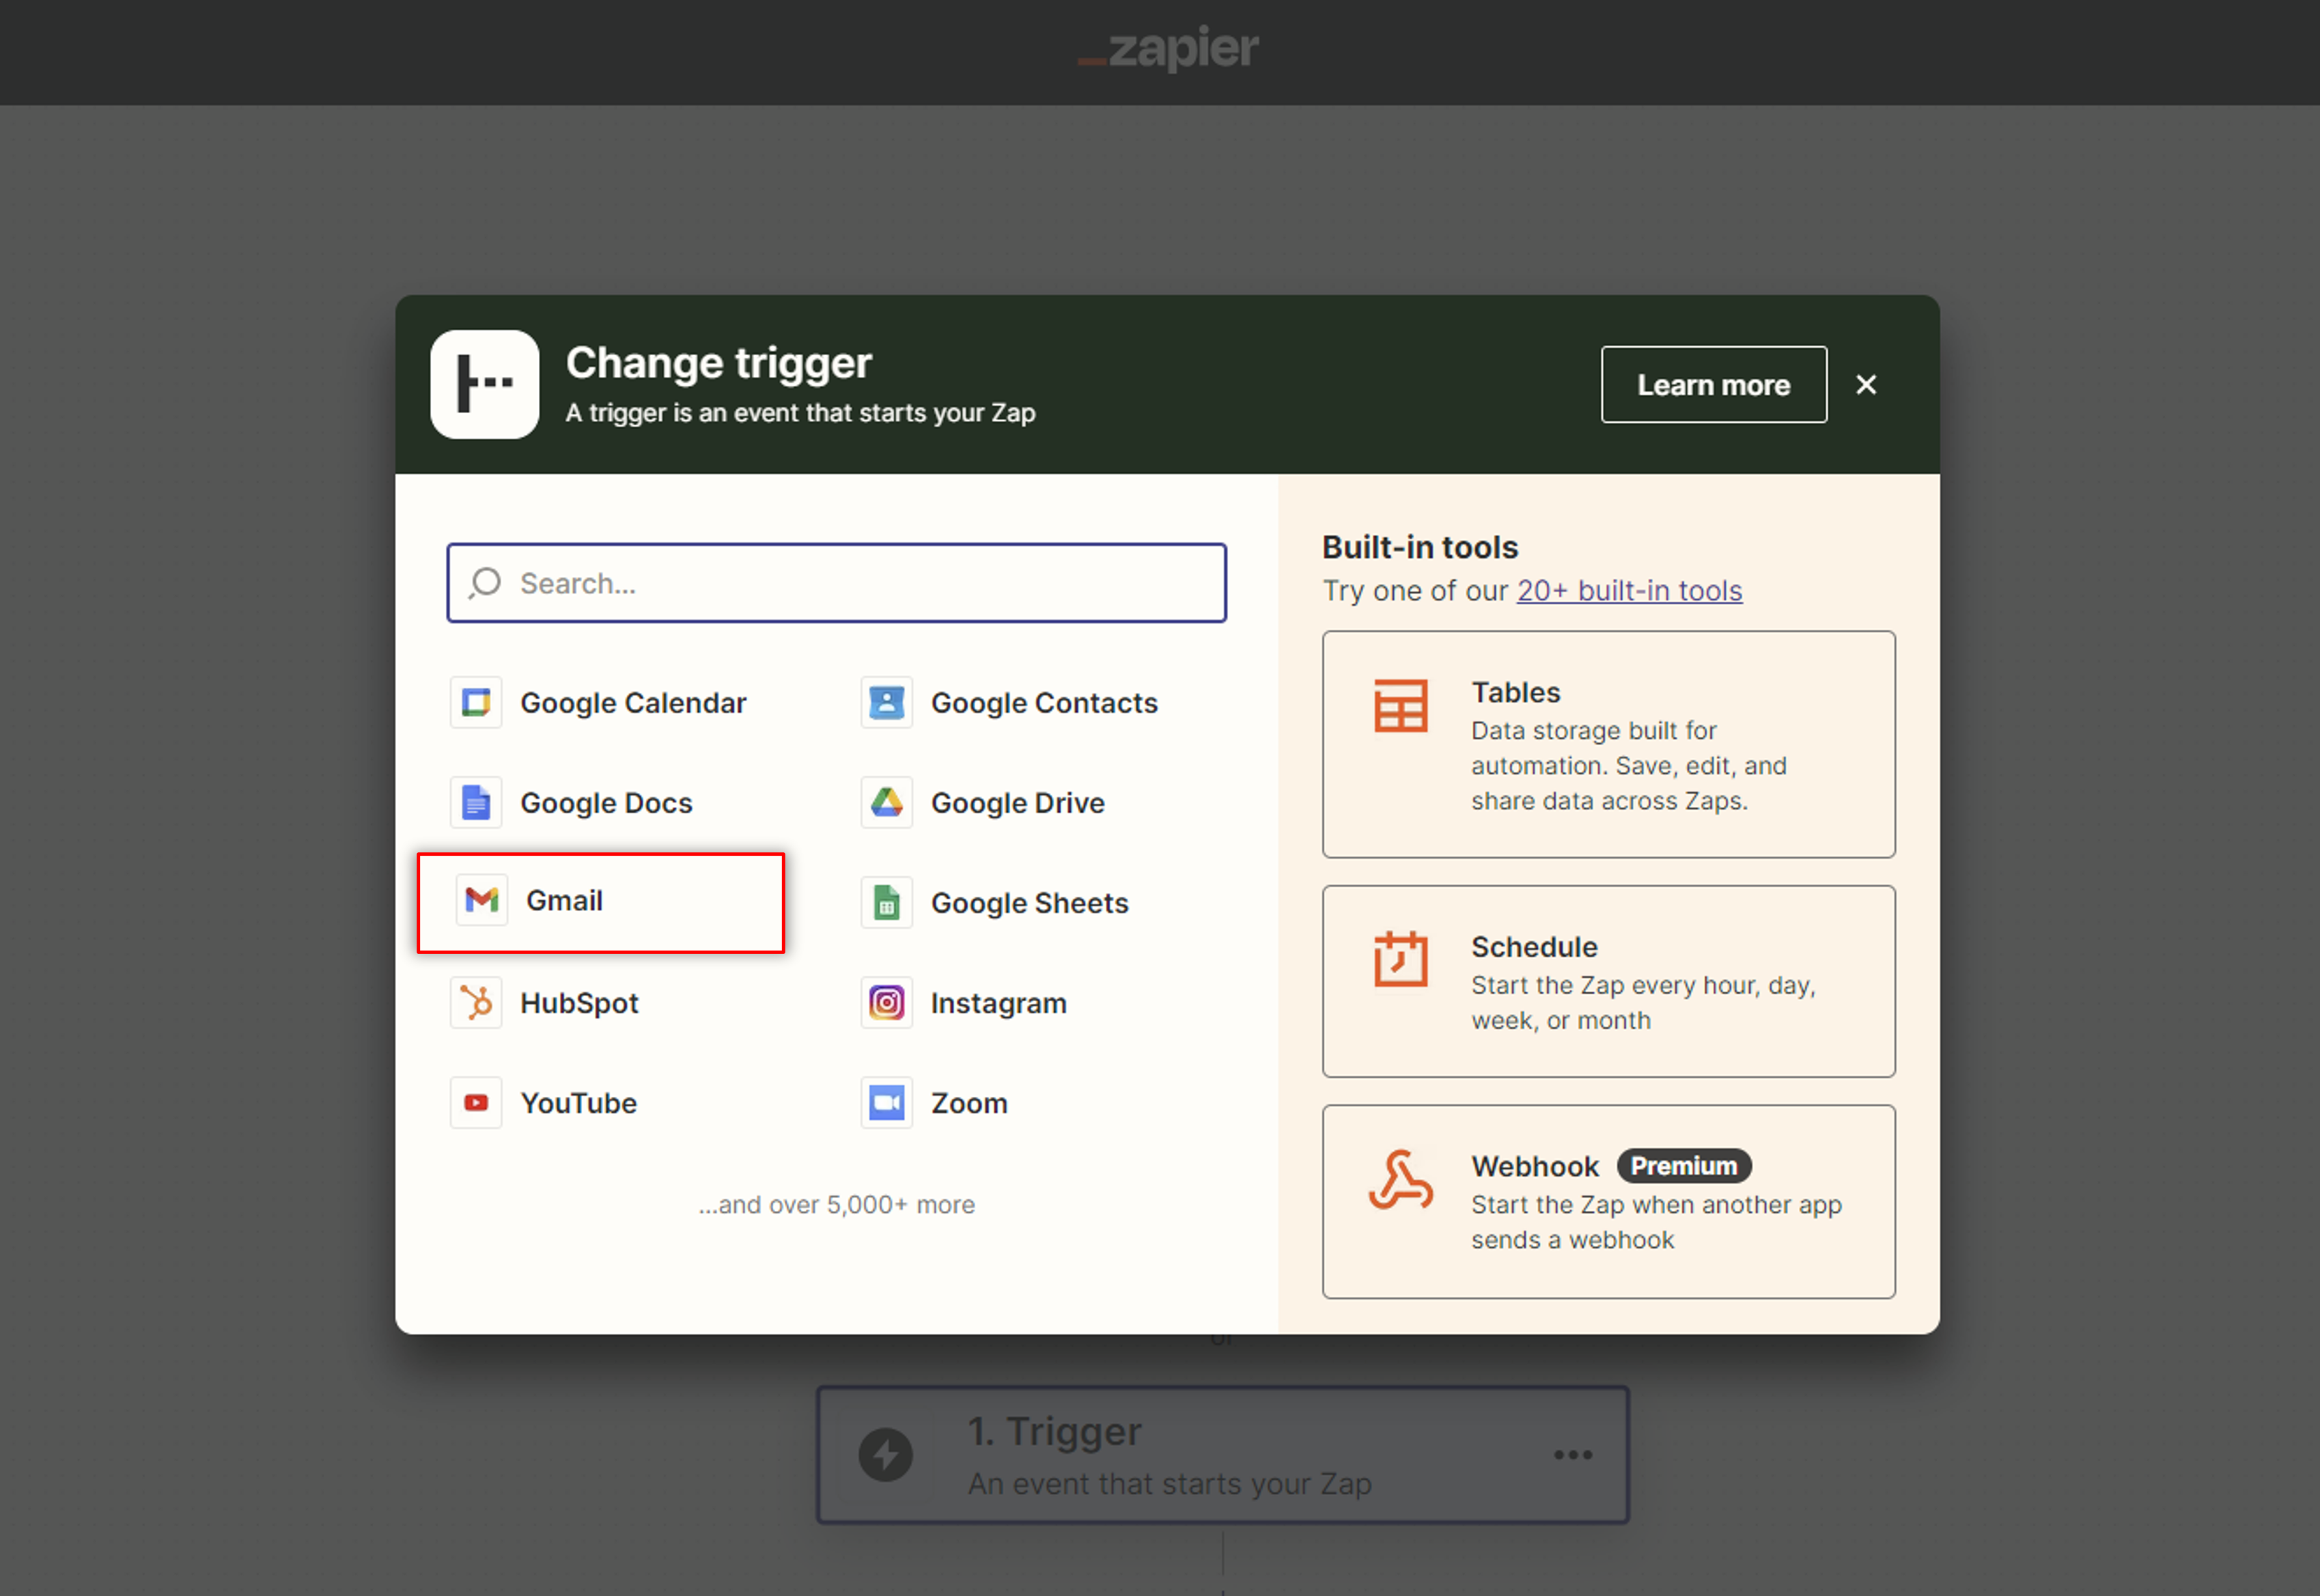This screenshot has height=1596, width=2320.
Task: Click the Learn more button
Action: click(x=1714, y=385)
